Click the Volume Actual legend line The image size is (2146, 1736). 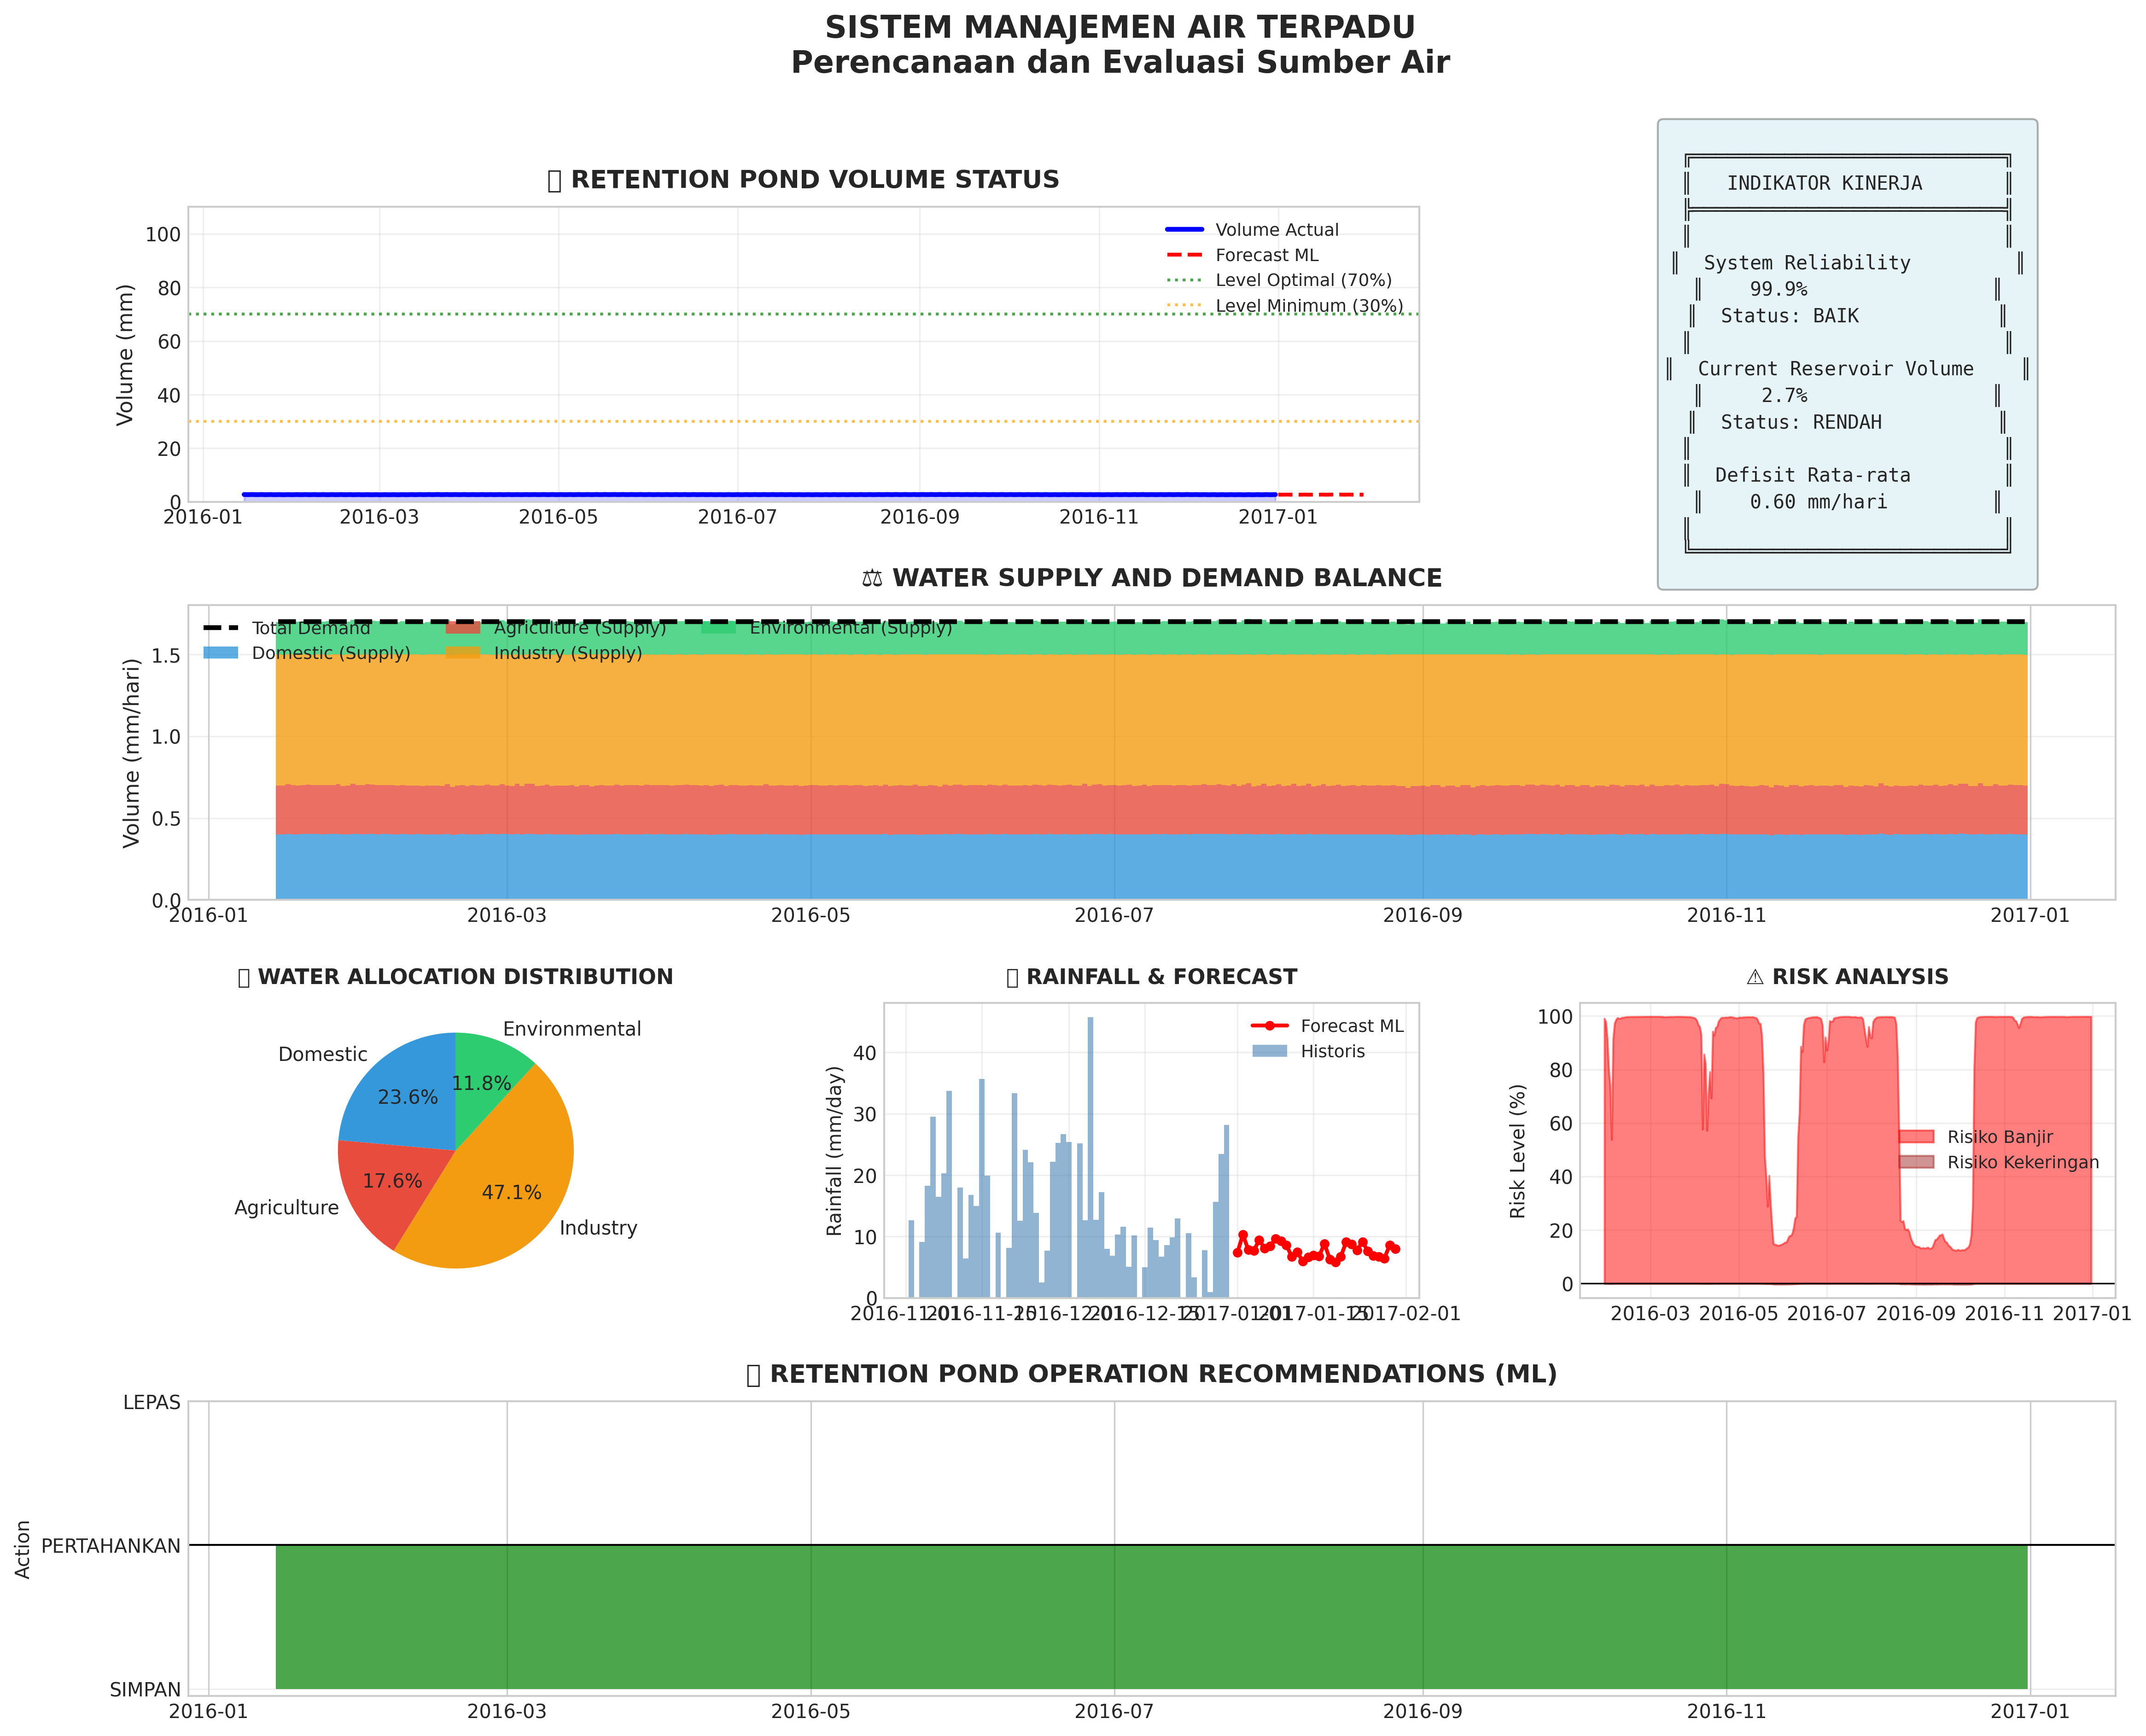point(1184,230)
